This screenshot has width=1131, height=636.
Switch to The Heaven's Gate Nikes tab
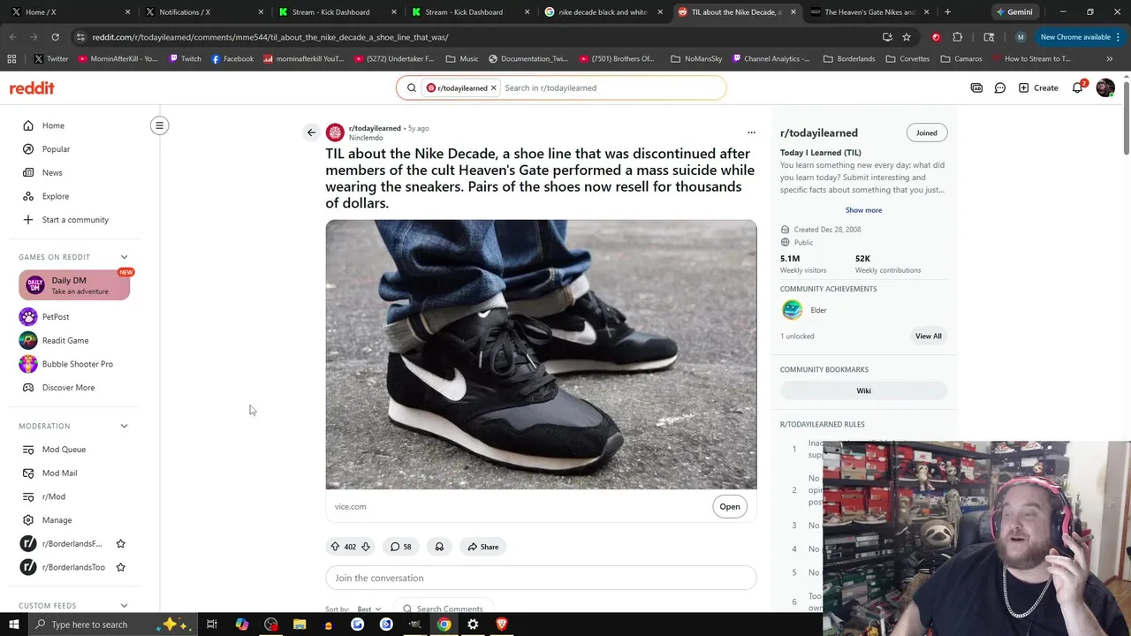pyautogui.click(x=869, y=12)
